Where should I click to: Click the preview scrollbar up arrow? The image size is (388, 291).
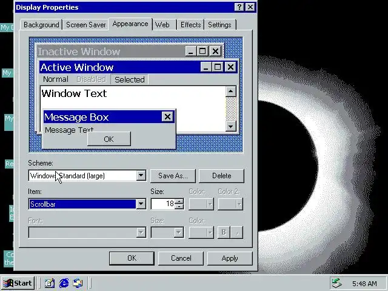(230, 92)
